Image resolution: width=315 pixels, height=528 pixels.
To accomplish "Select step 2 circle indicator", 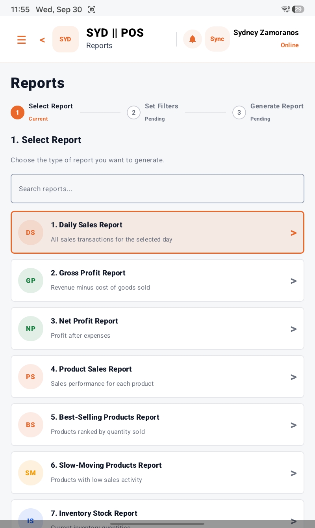I will click(133, 113).
